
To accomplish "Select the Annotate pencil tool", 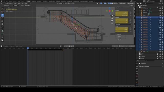I will tap(2, 28).
